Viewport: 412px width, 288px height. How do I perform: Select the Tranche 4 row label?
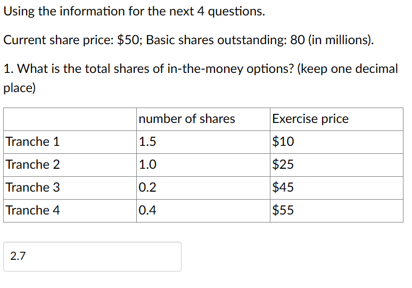coord(33,210)
